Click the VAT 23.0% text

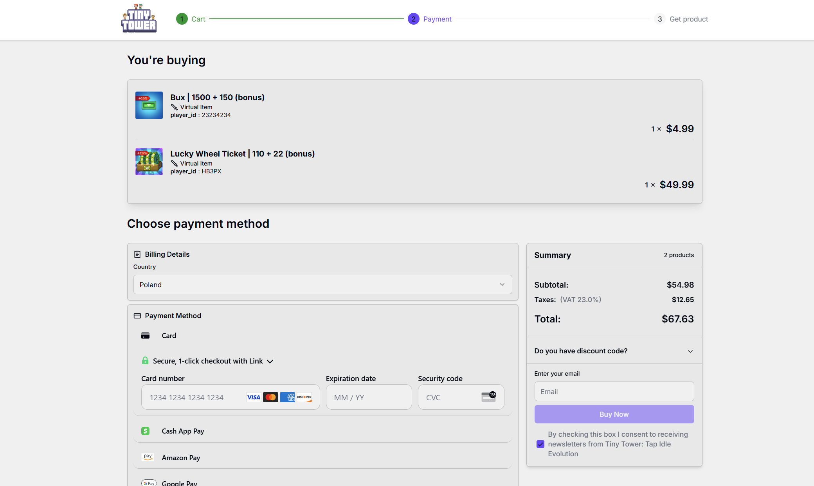tap(580, 300)
